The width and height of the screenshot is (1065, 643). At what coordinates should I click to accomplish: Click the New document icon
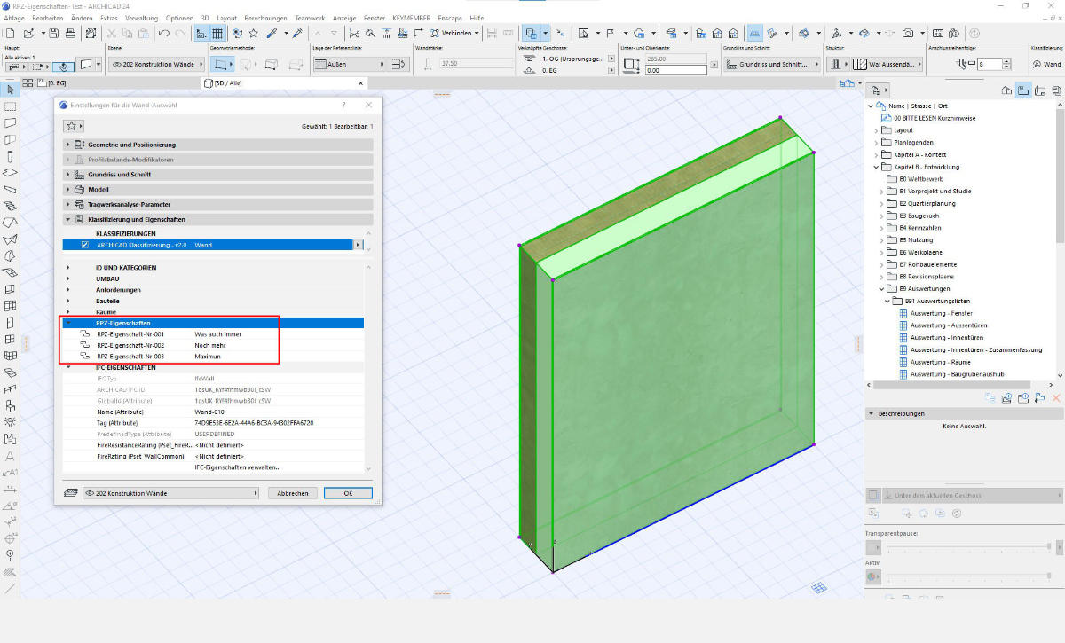tap(10, 33)
